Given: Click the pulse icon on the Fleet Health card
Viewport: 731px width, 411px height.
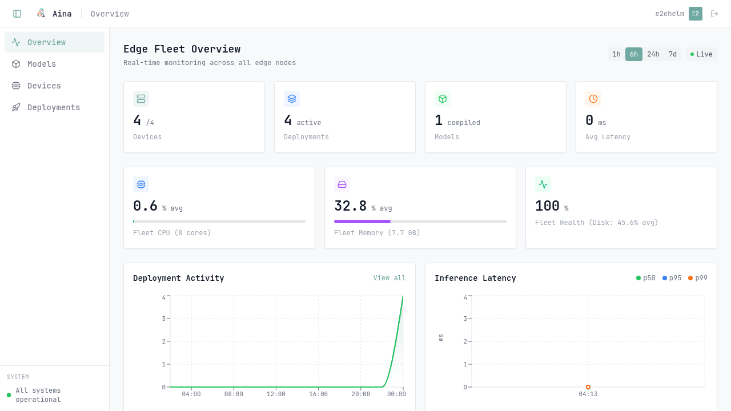Looking at the screenshot, I should tap(543, 184).
